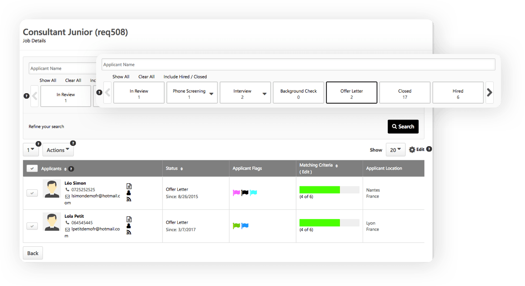Select the Offer Letter stage tab
The width and height of the screenshot is (525, 286).
[351, 93]
